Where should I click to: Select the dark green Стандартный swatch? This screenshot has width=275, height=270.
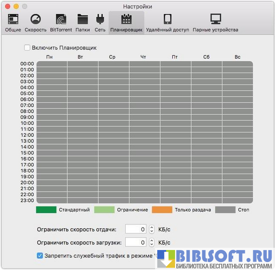46,210
